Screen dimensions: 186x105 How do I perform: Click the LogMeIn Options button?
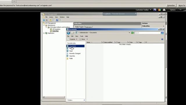click(x=173, y=10)
